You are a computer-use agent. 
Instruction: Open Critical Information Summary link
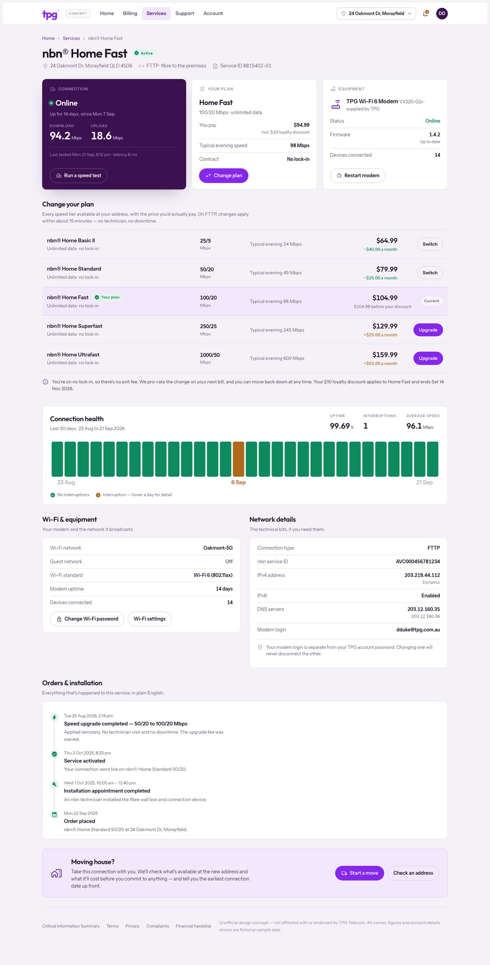(71, 926)
